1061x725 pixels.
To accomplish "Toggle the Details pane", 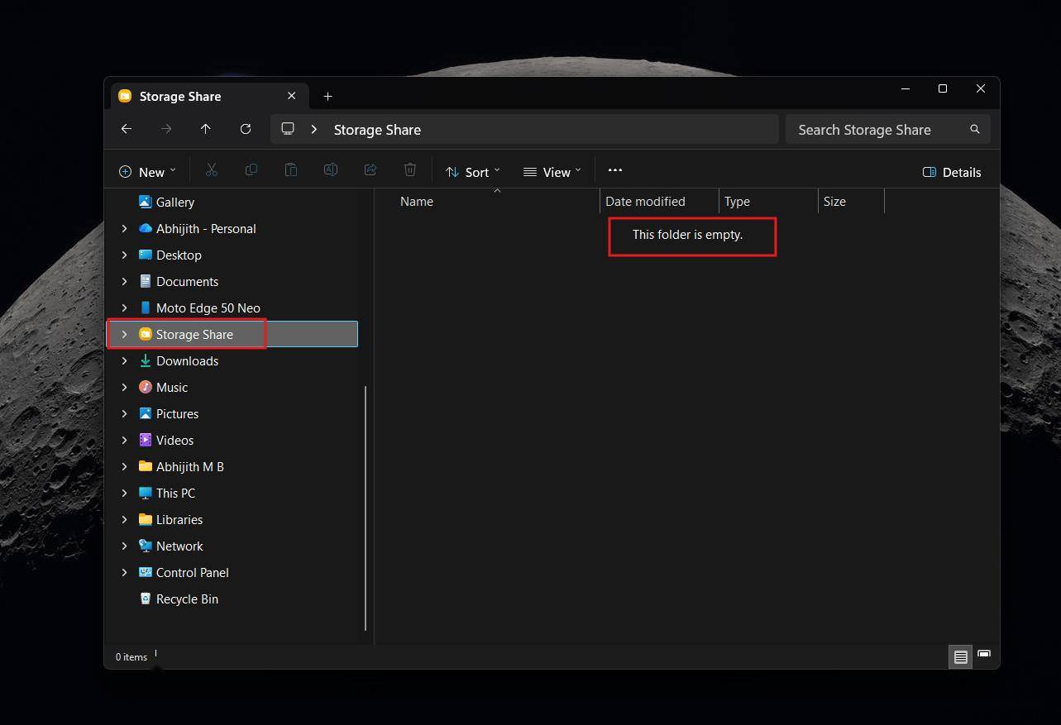I will 952,172.
